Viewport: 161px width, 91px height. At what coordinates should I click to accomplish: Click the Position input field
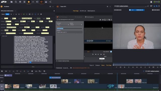69,32
